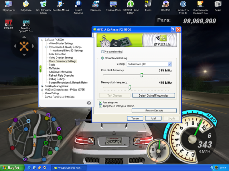Select Screen Resolutions & Refresh Rates
The image size is (229, 171).
click(68, 83)
